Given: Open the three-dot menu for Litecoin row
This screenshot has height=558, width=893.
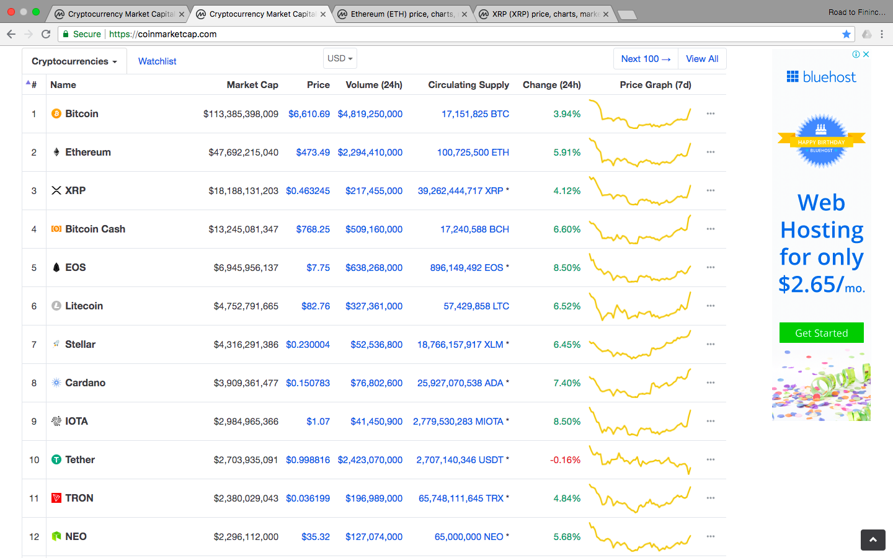Looking at the screenshot, I should coord(711,306).
